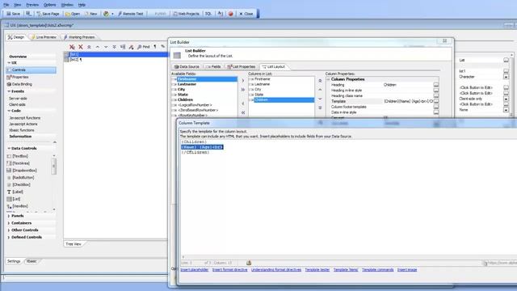This screenshot has width=517, height=291.
Task: Collapse the Events section
Action: 9,91
